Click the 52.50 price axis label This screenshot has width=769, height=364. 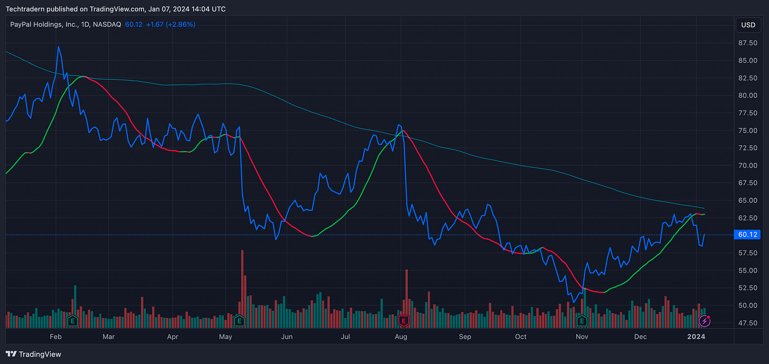click(748, 288)
